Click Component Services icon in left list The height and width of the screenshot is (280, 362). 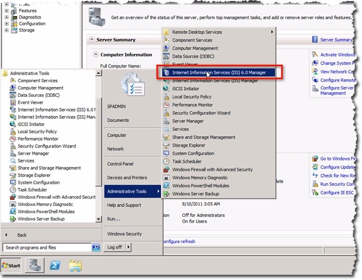point(13,81)
